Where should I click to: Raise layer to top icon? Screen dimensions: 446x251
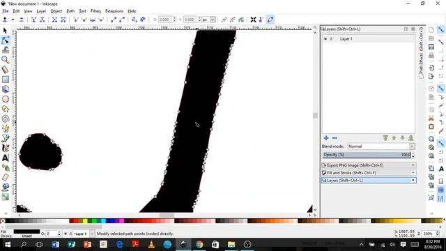pyautogui.click(x=385, y=138)
